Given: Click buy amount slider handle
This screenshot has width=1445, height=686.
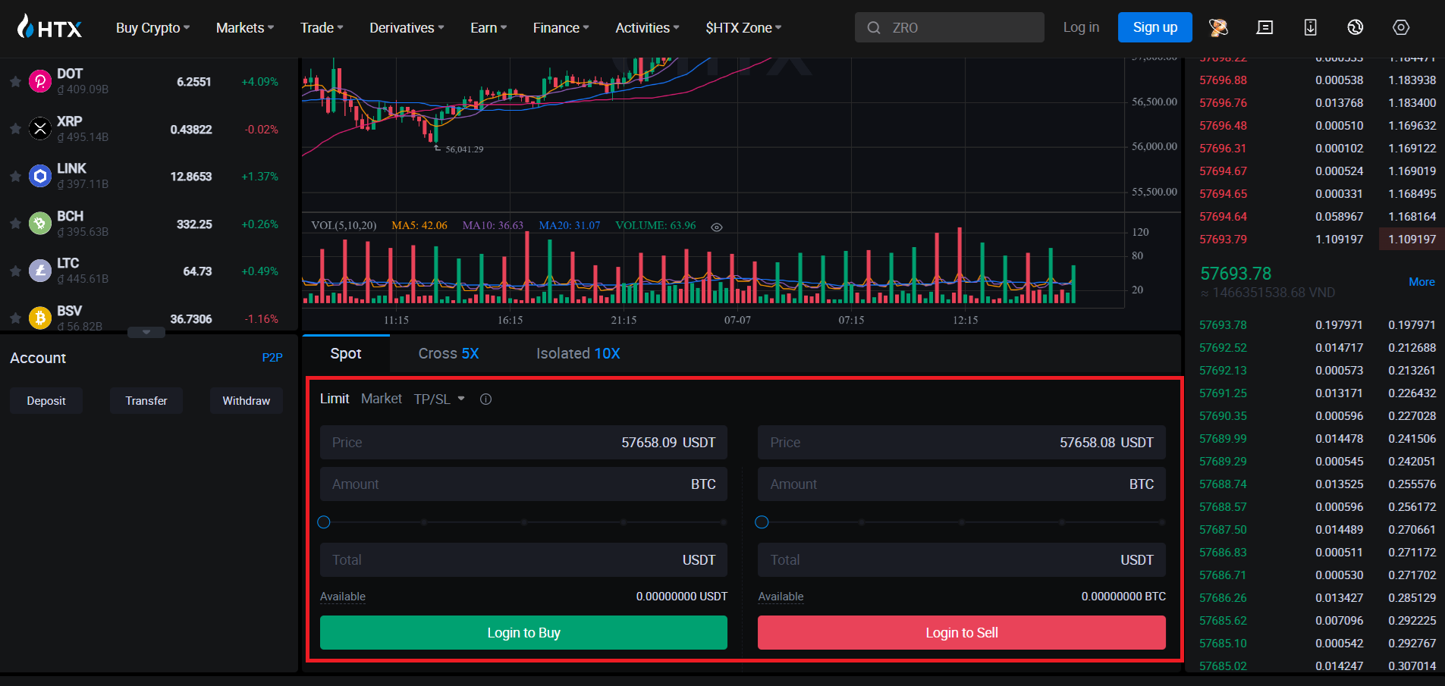Looking at the screenshot, I should tap(324, 522).
